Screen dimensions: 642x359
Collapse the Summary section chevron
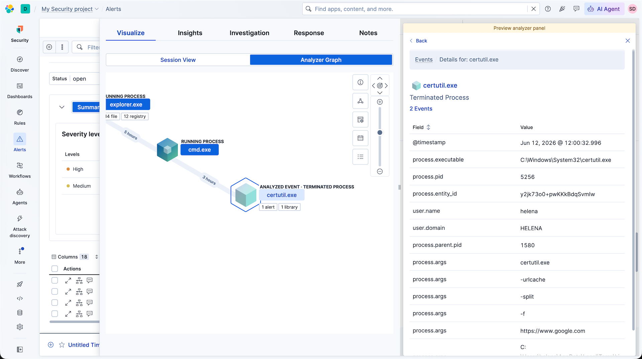coord(62,107)
